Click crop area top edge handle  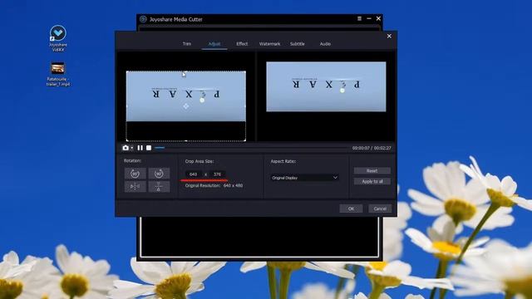pos(186,71)
